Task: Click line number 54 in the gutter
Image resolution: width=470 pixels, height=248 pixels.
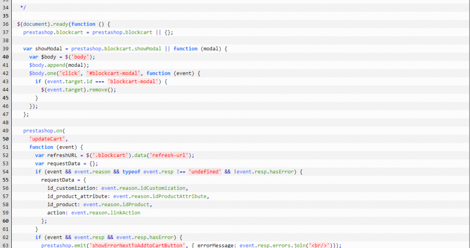Action: 5,171
